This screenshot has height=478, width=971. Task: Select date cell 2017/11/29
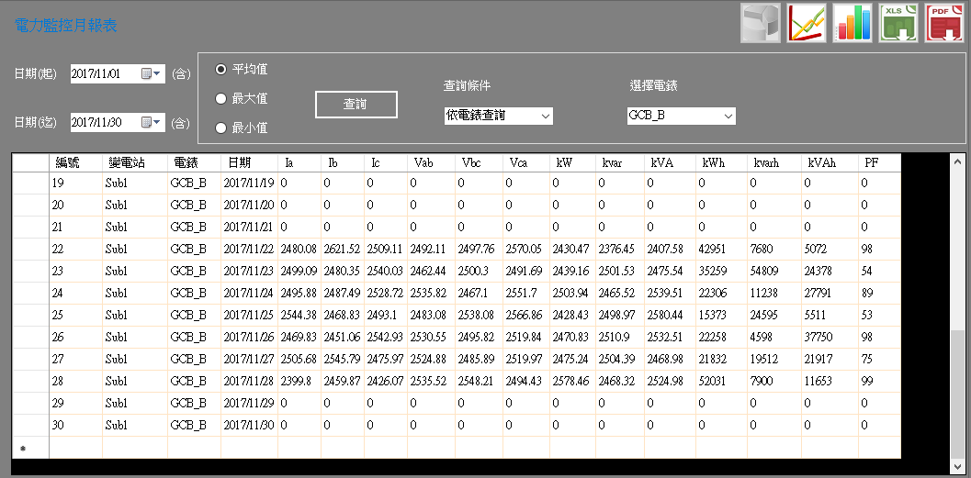(x=250, y=403)
